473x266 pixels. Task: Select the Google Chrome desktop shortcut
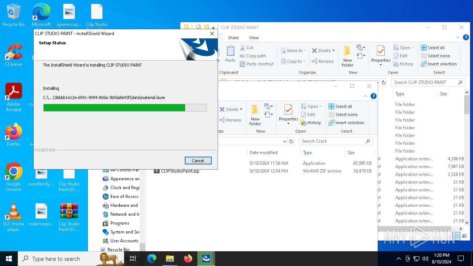tap(14, 177)
